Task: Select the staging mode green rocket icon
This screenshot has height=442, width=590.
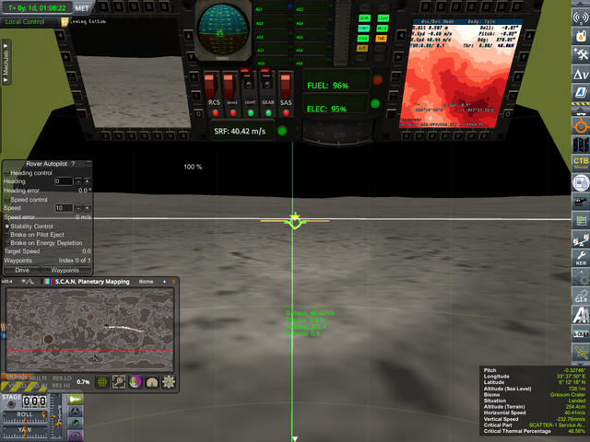Action: pyautogui.click(x=76, y=399)
